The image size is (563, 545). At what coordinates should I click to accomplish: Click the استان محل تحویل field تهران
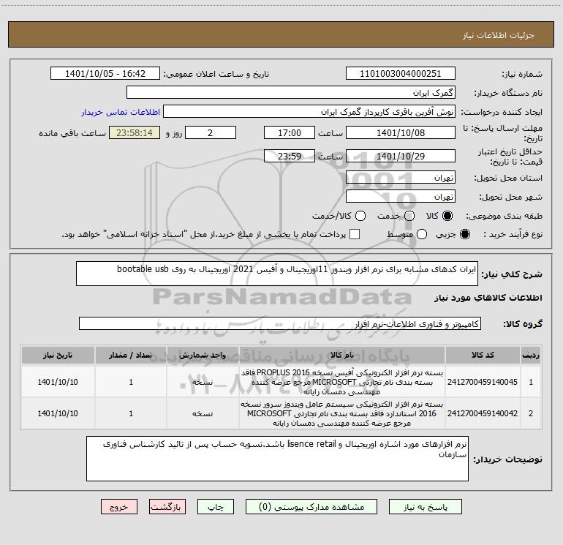(401, 178)
